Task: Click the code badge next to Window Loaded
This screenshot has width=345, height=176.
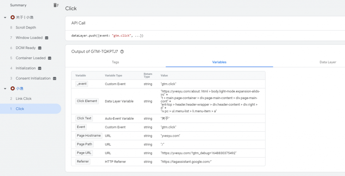Action: pos(46,38)
